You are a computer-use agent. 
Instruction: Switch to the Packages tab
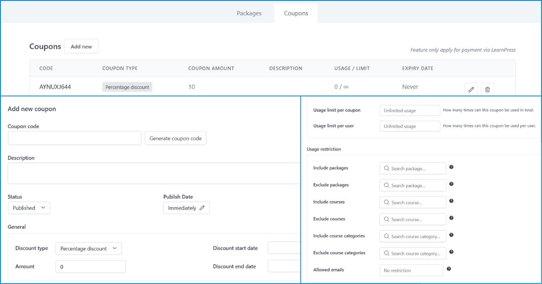coord(249,13)
